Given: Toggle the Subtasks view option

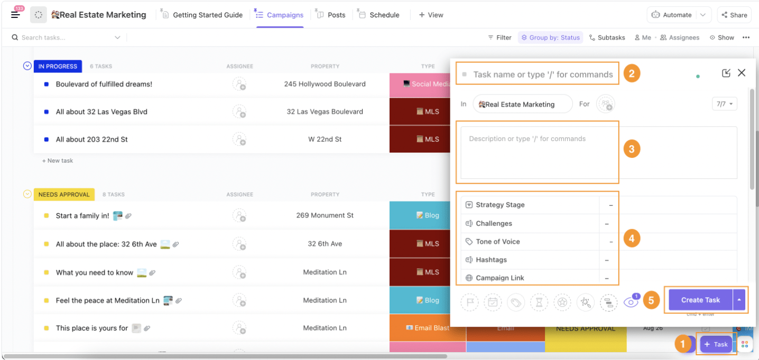Looking at the screenshot, I should (607, 37).
